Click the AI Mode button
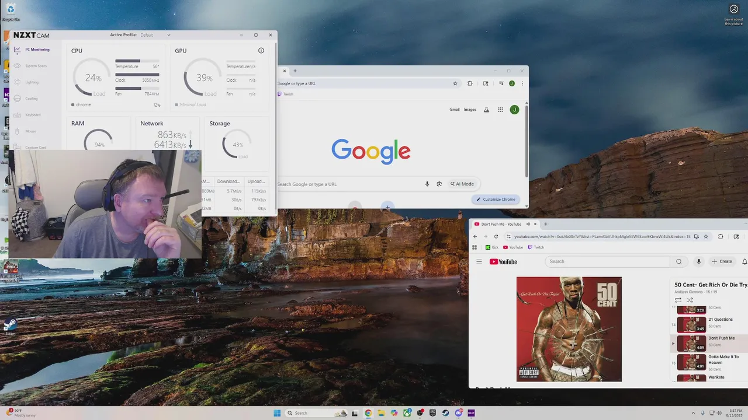Viewport: 748px width, 420px height. point(462,184)
